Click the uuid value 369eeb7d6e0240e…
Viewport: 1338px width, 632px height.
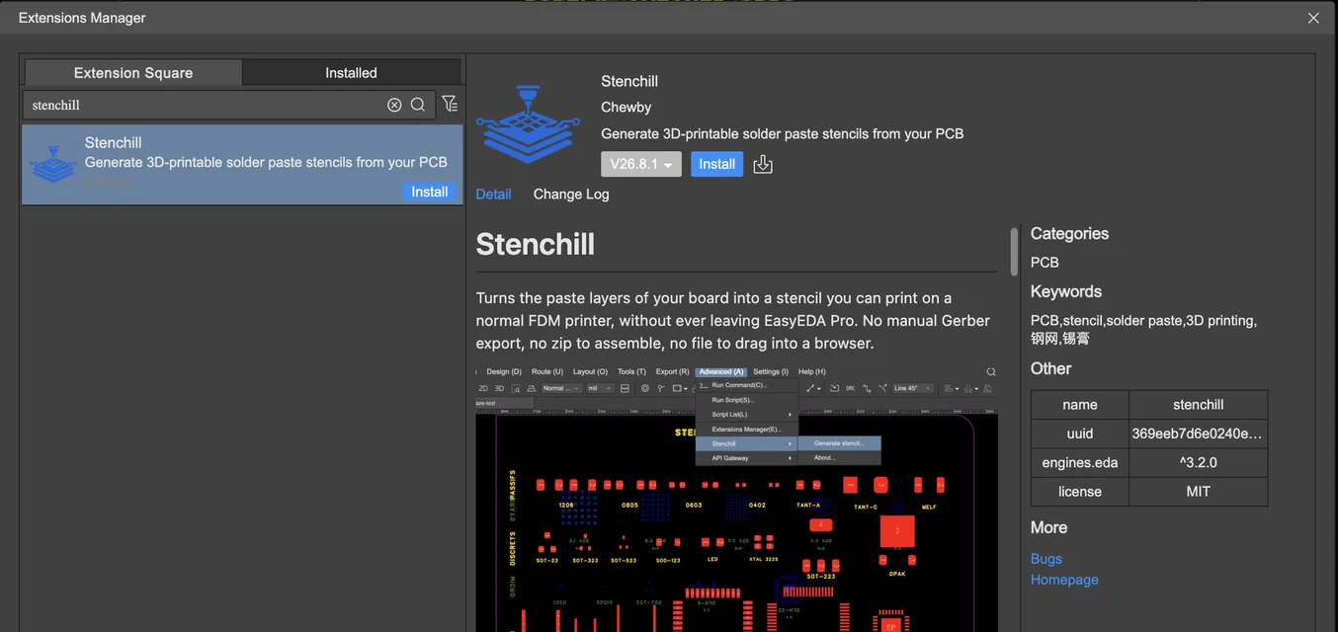1199,434
